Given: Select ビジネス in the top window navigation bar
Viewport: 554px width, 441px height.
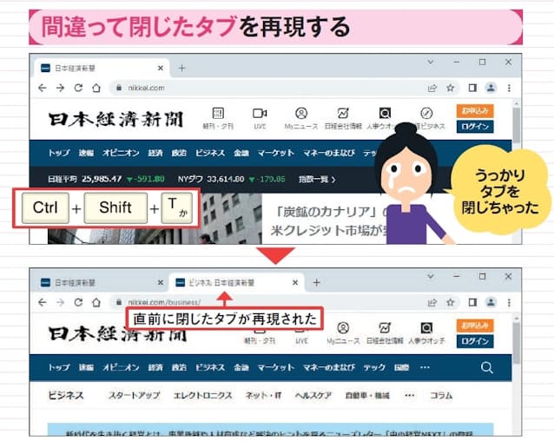Looking at the screenshot, I should (210, 153).
